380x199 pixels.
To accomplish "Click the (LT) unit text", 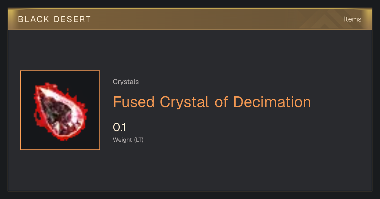I will (139, 140).
